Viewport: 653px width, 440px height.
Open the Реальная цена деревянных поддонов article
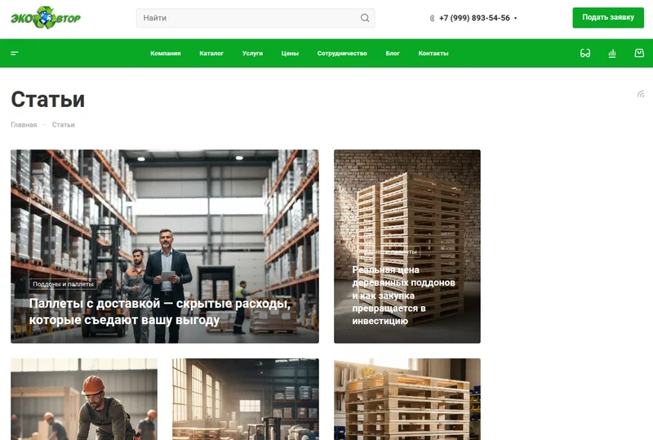coord(403,296)
